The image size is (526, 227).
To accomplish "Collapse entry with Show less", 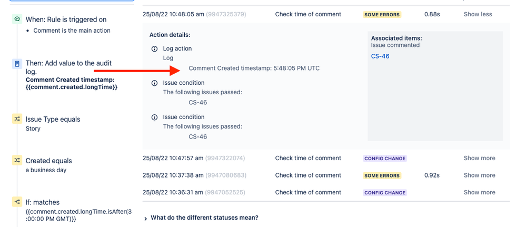I will pos(478,14).
